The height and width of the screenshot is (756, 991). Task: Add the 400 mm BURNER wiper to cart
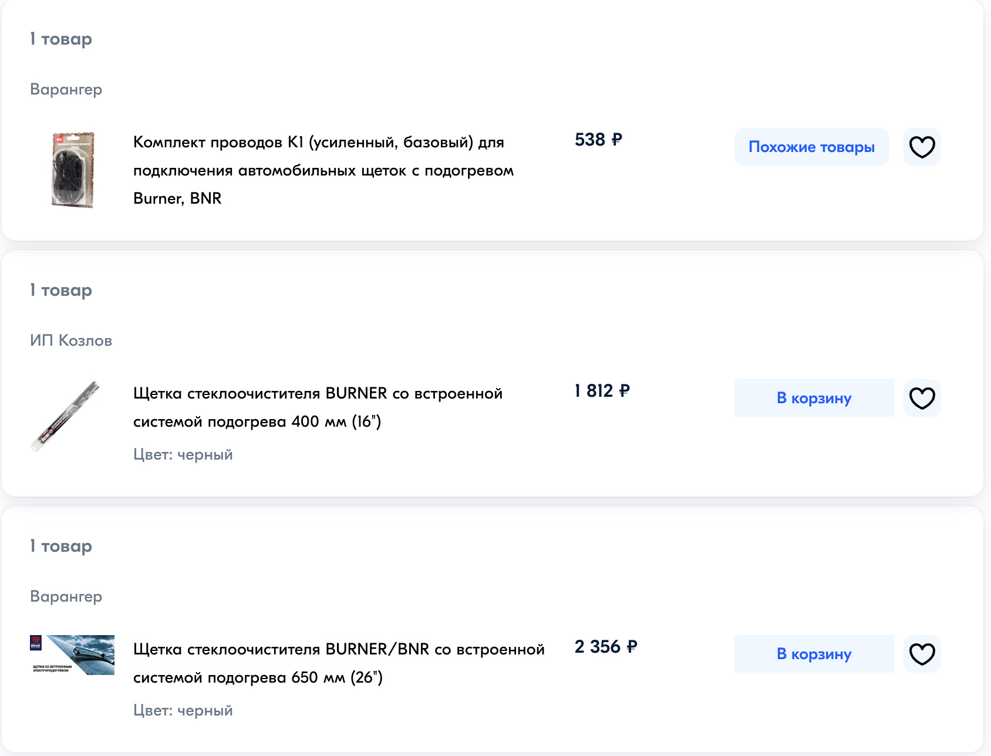[814, 398]
